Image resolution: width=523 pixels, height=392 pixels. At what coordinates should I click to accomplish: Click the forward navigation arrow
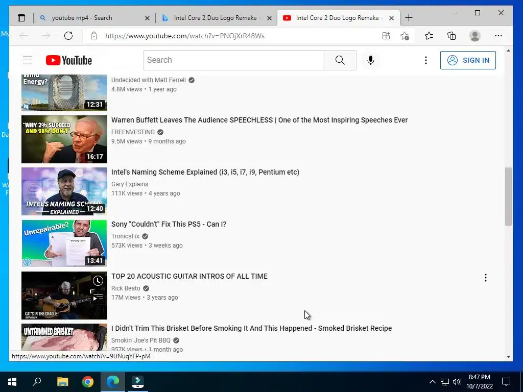(46, 36)
